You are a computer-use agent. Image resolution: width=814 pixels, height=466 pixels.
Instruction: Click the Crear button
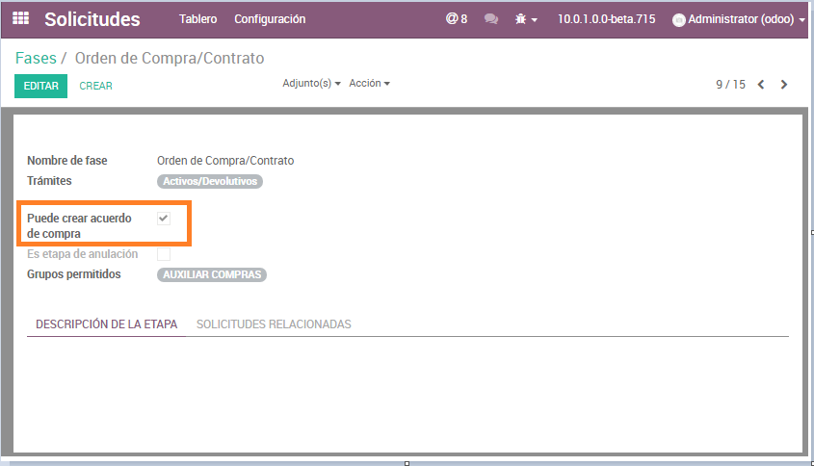point(95,86)
